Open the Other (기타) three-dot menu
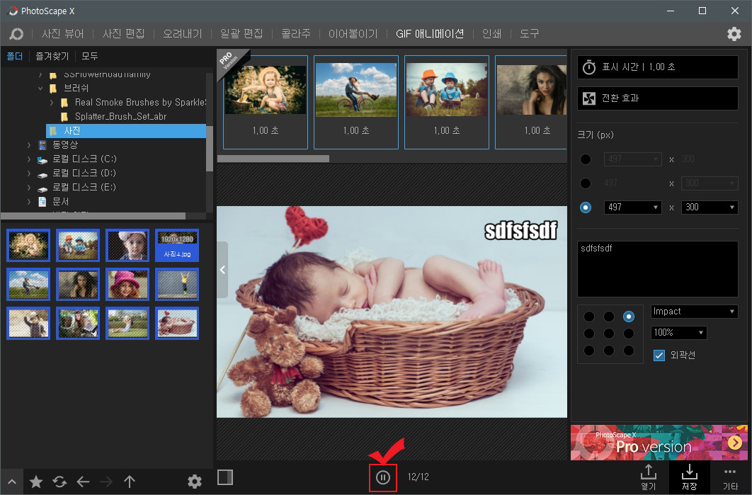Viewport: 752px width, 495px height. tap(730, 478)
